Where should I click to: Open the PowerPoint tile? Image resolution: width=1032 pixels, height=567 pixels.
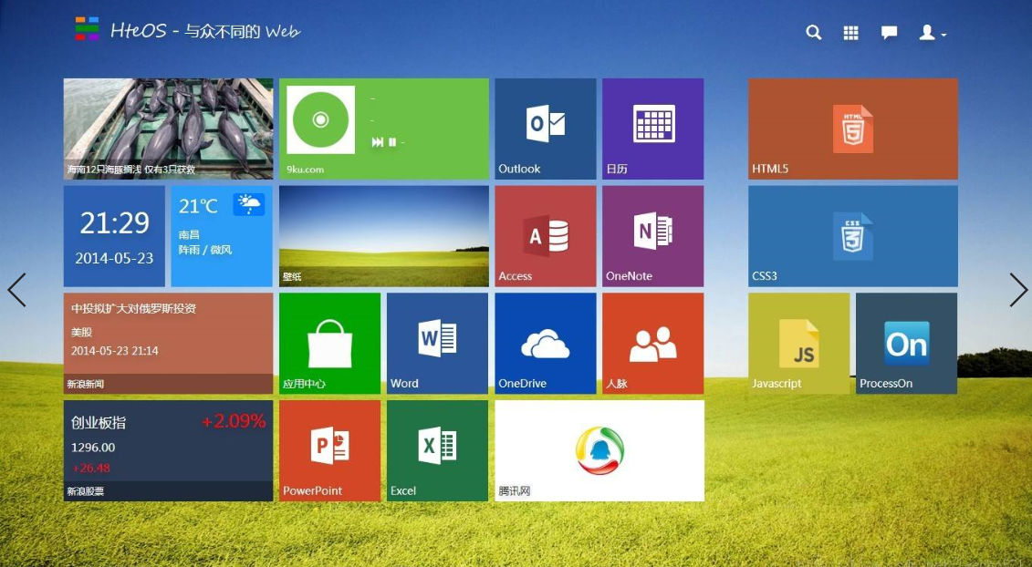coord(329,450)
